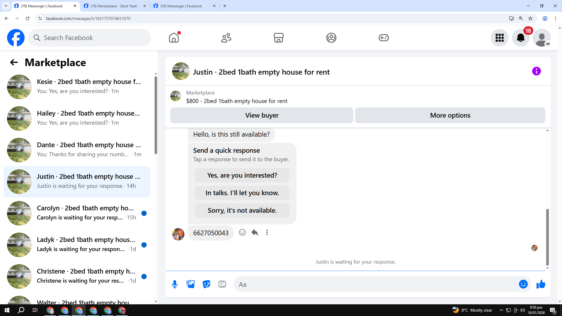Open the Gaming icon in top bar
This screenshot has width=562, height=316.
(383, 38)
